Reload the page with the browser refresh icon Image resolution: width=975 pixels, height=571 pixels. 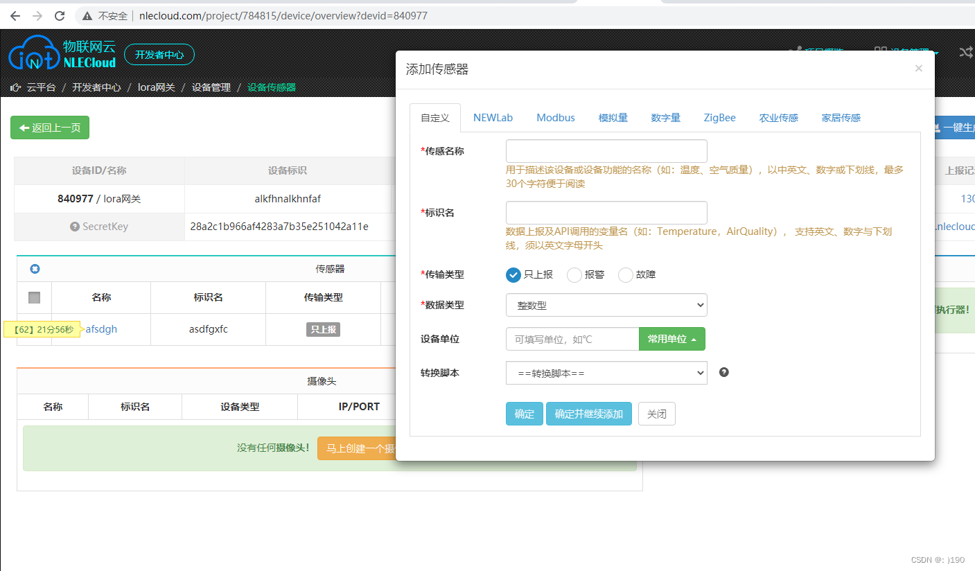[x=59, y=15]
